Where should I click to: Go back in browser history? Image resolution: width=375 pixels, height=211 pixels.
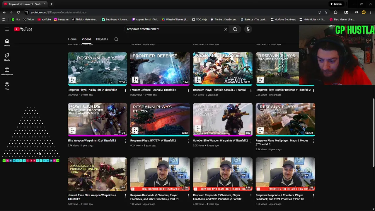coord(4,12)
